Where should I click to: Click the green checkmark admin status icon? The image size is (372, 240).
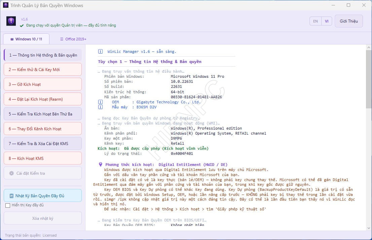[22, 25]
